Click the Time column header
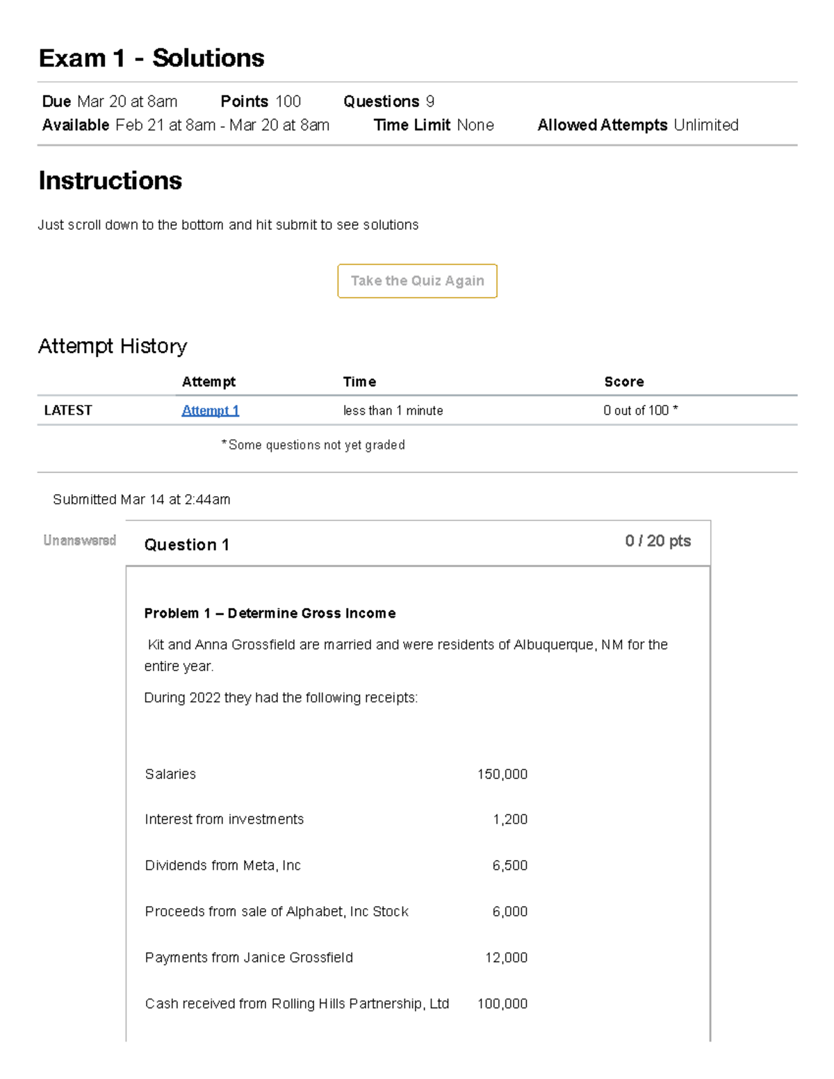Viewport: 834px width, 1079px height. click(x=359, y=381)
